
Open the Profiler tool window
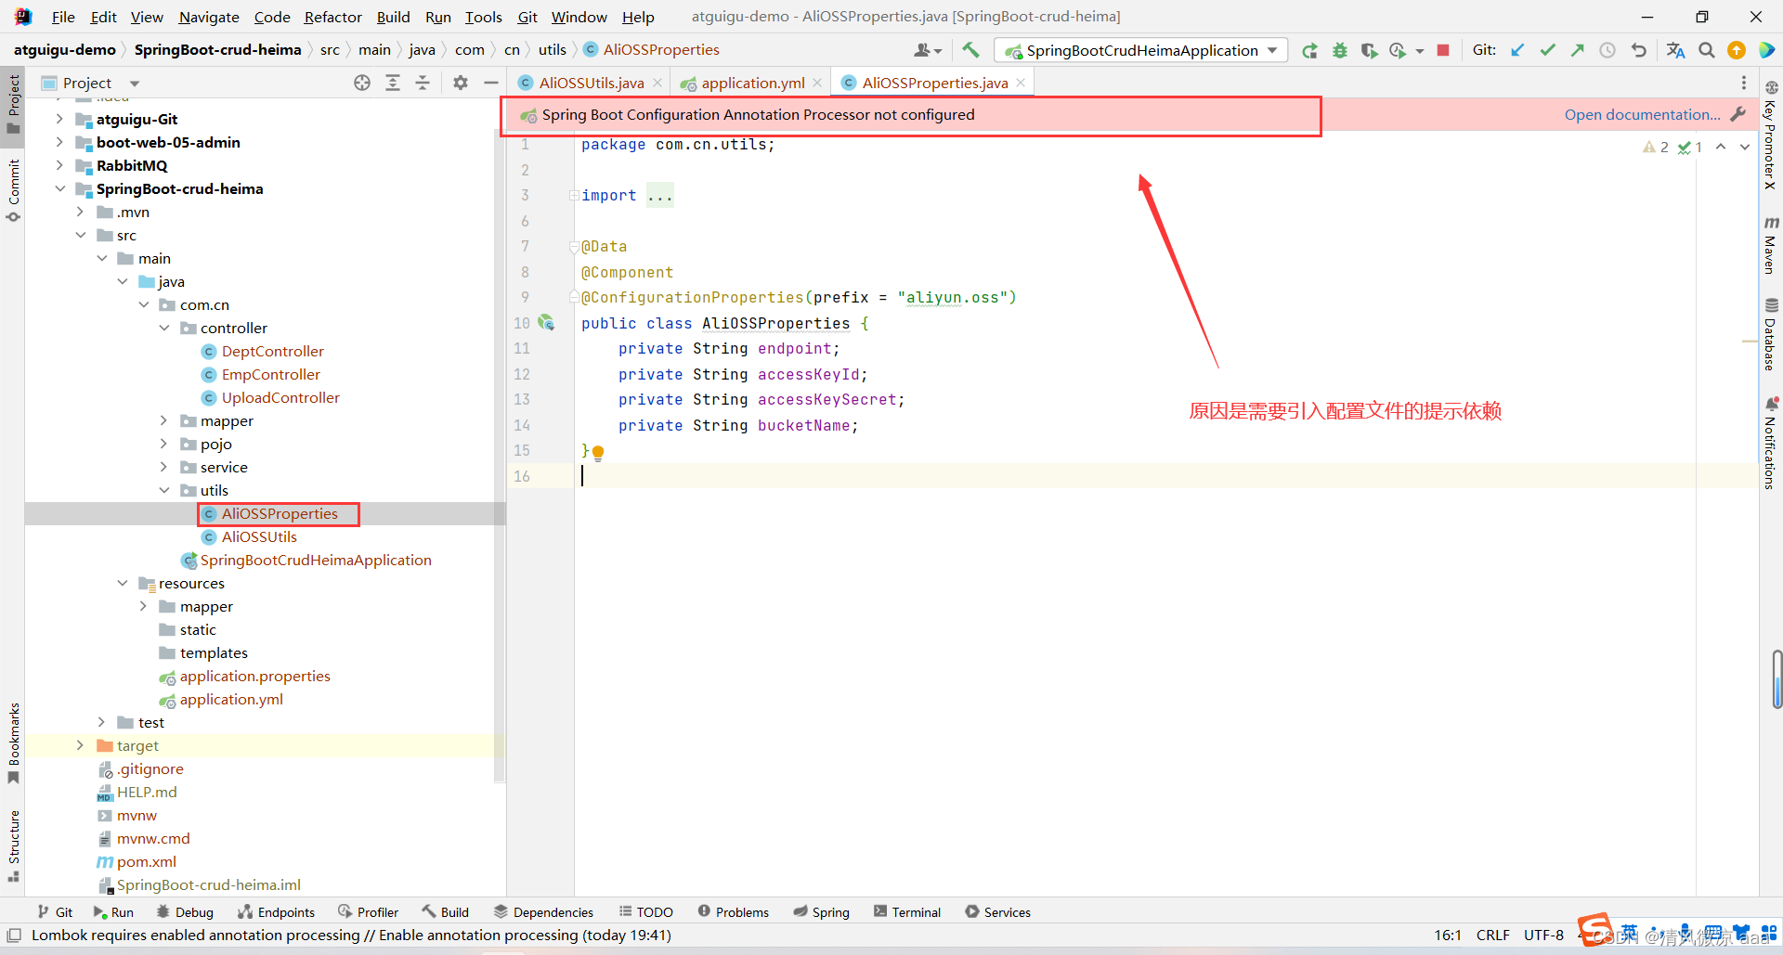point(368,912)
